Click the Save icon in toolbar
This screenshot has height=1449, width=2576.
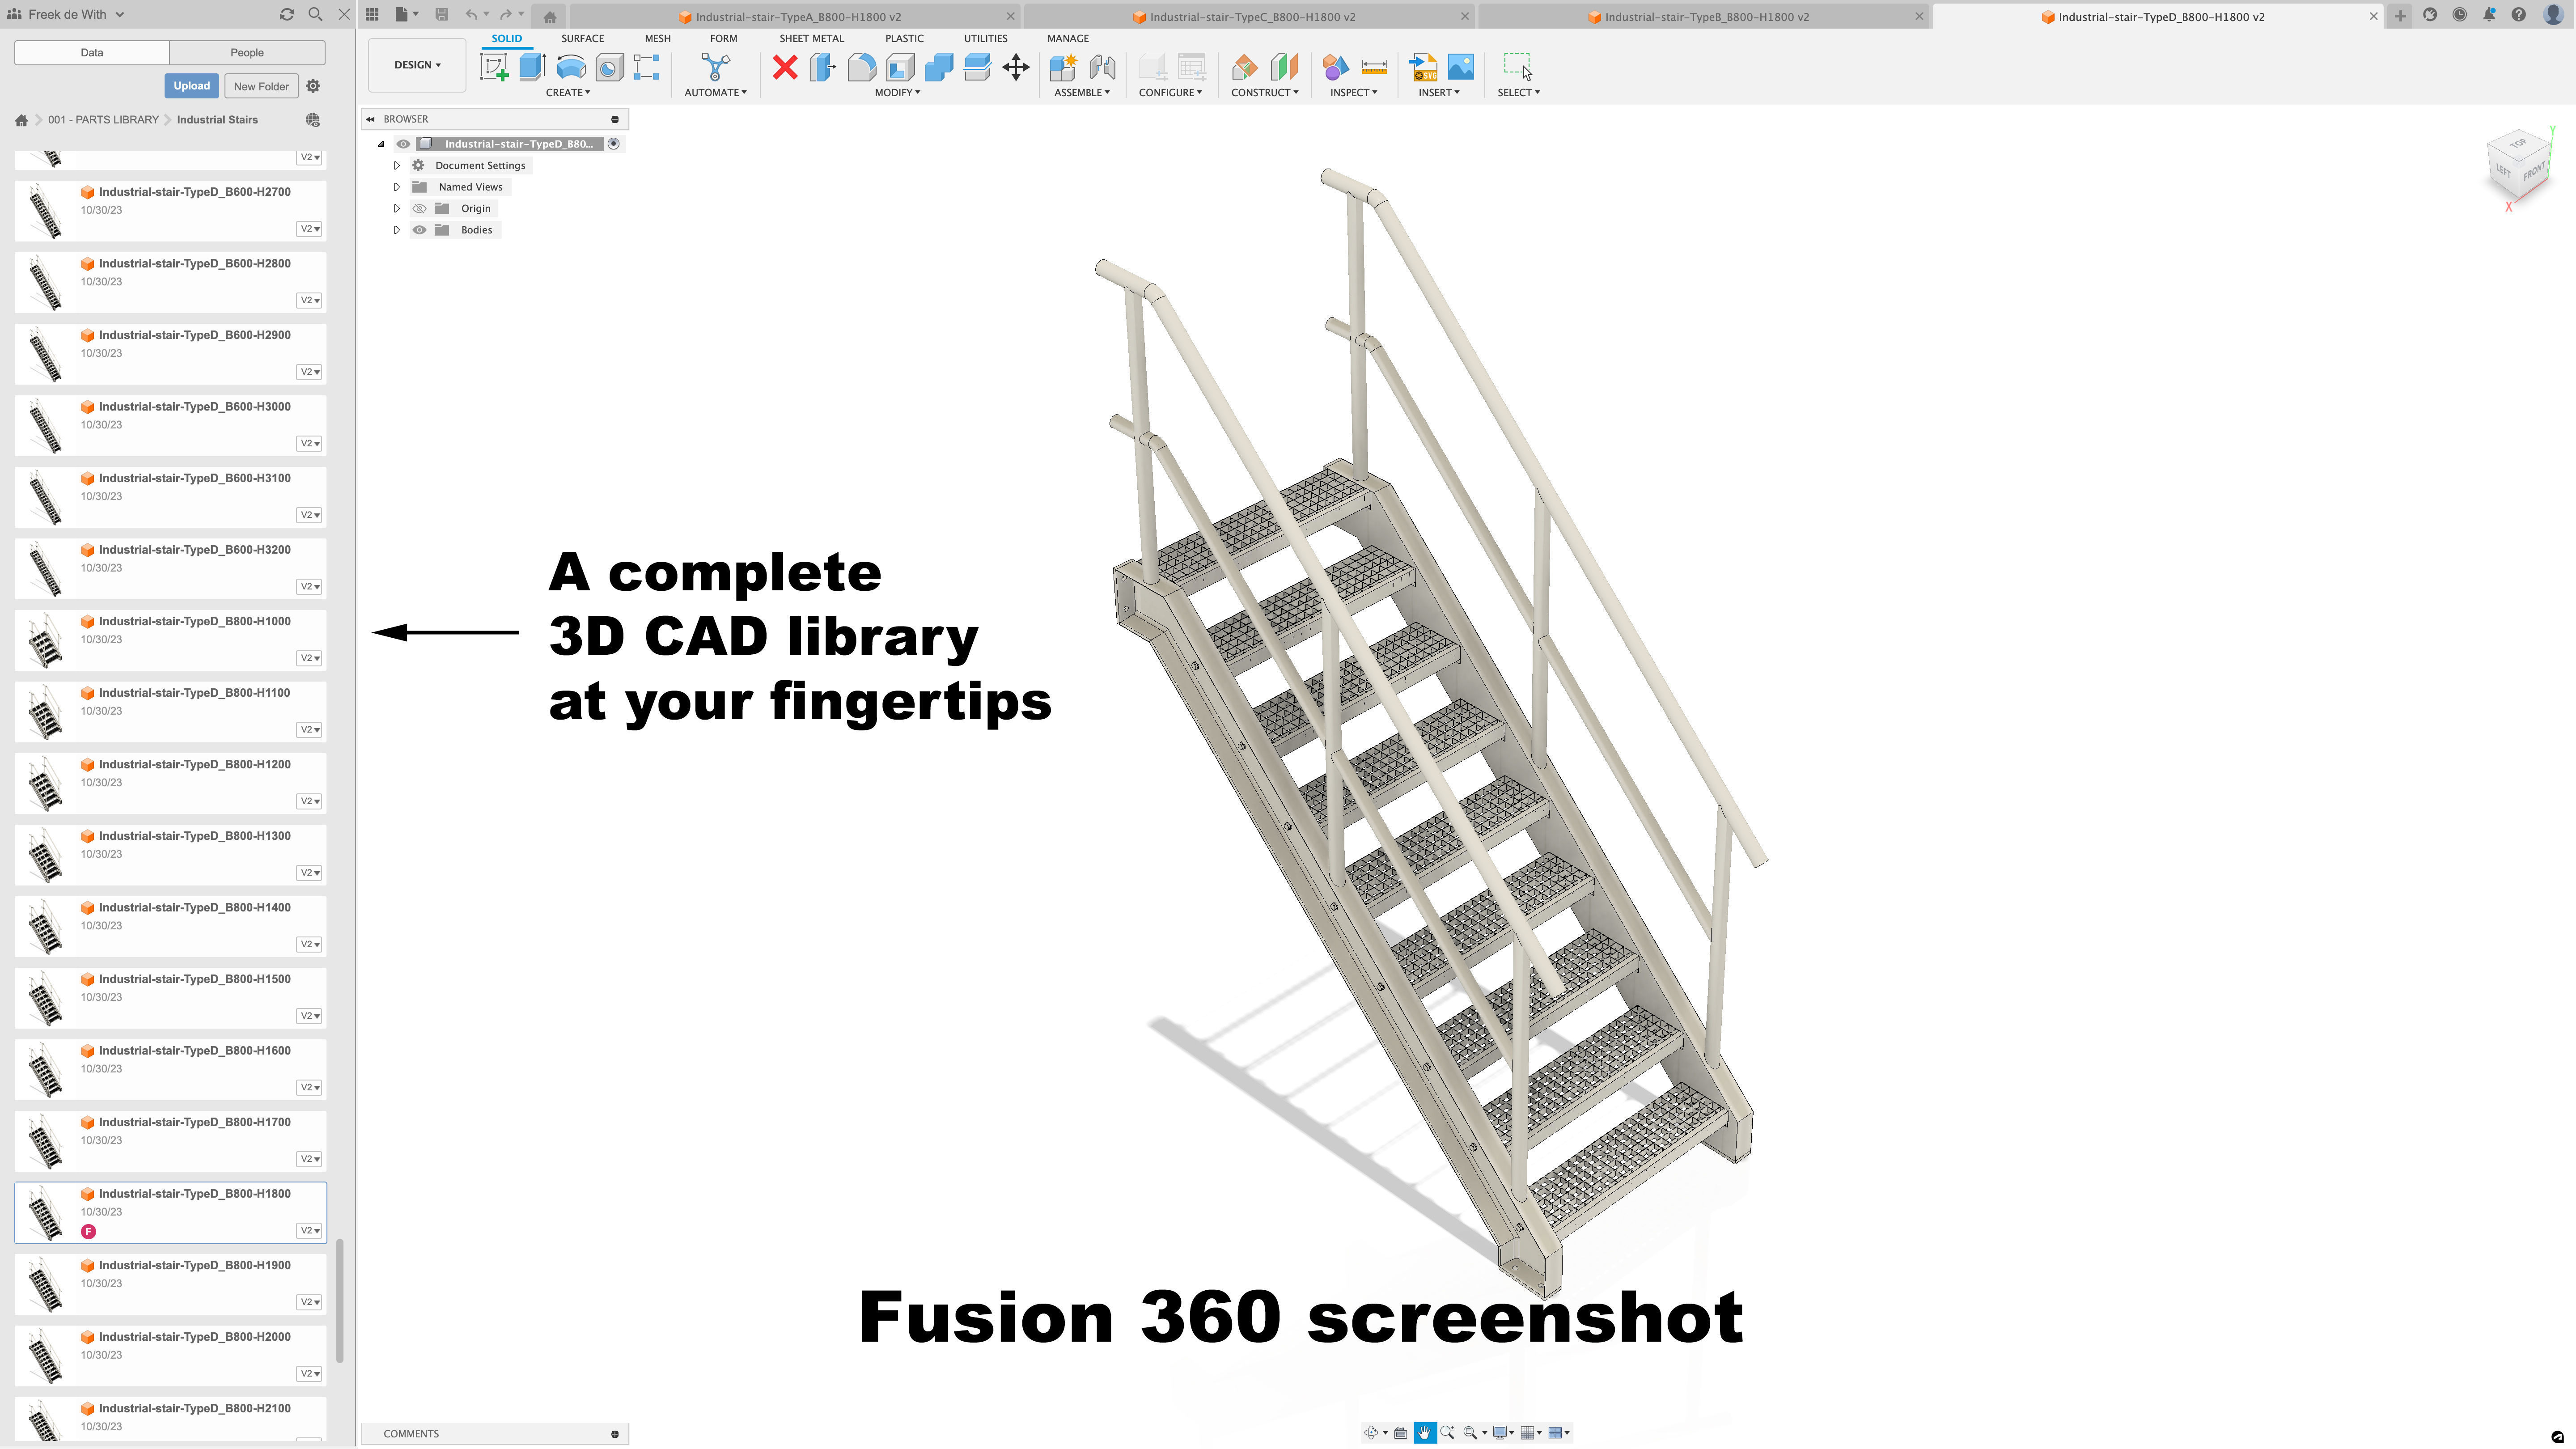441,14
